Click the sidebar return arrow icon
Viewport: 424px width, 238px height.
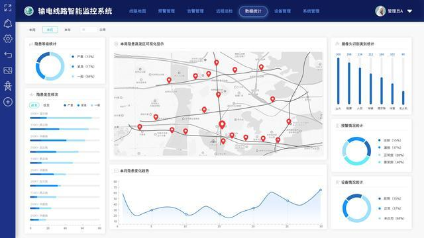point(8,55)
